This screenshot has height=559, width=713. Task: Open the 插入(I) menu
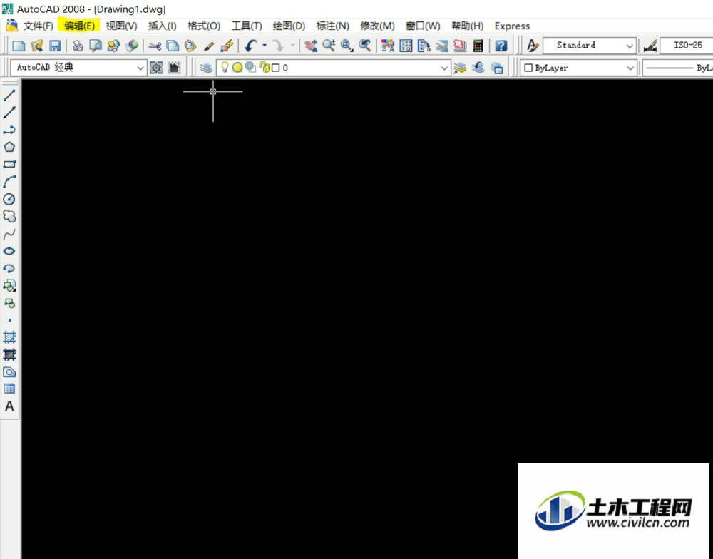[x=163, y=26]
